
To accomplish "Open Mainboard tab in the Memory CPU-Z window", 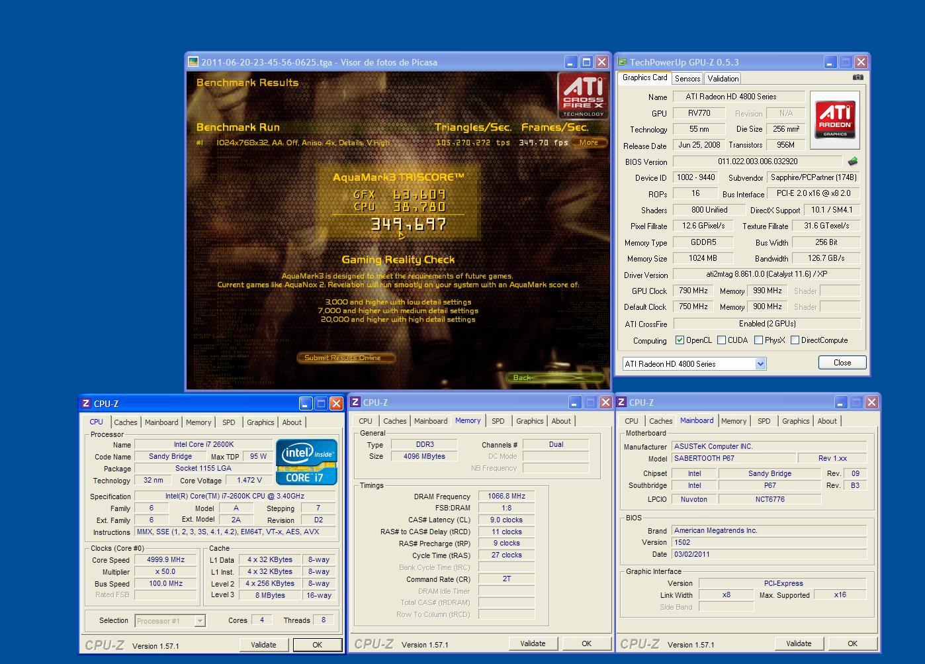I will pos(431,421).
